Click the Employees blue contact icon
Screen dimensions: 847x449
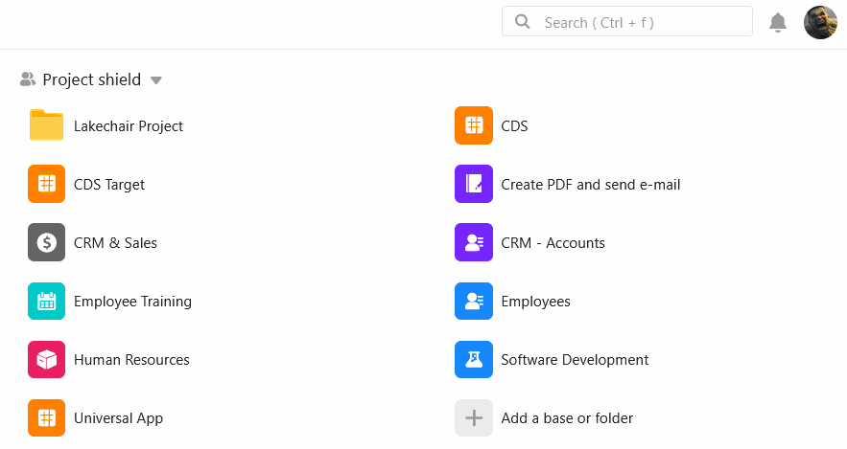pyautogui.click(x=473, y=302)
